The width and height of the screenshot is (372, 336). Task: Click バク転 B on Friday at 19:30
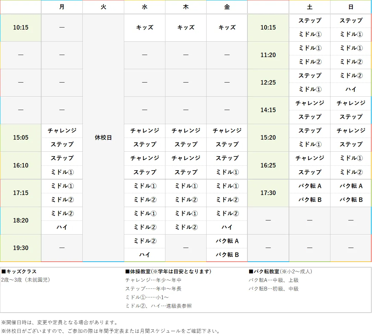[x=226, y=255]
